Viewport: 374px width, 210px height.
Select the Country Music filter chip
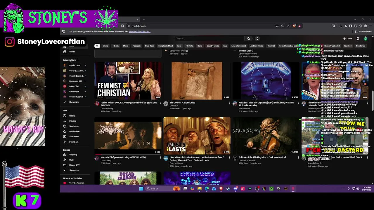(213, 46)
